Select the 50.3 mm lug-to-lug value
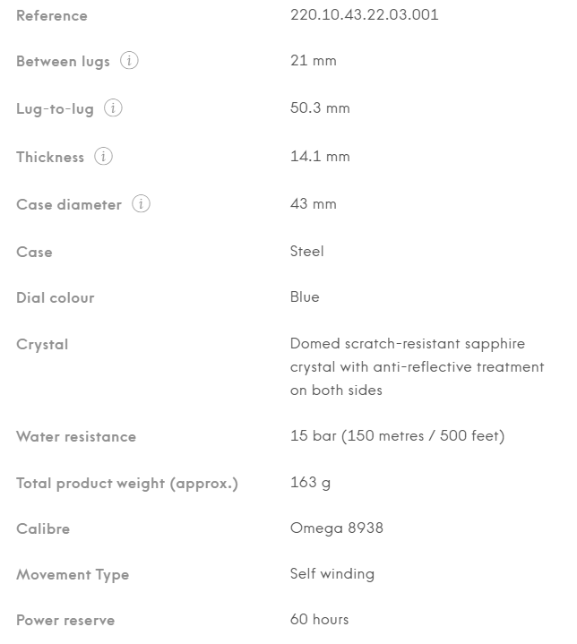The width and height of the screenshot is (577, 644). coord(320,108)
